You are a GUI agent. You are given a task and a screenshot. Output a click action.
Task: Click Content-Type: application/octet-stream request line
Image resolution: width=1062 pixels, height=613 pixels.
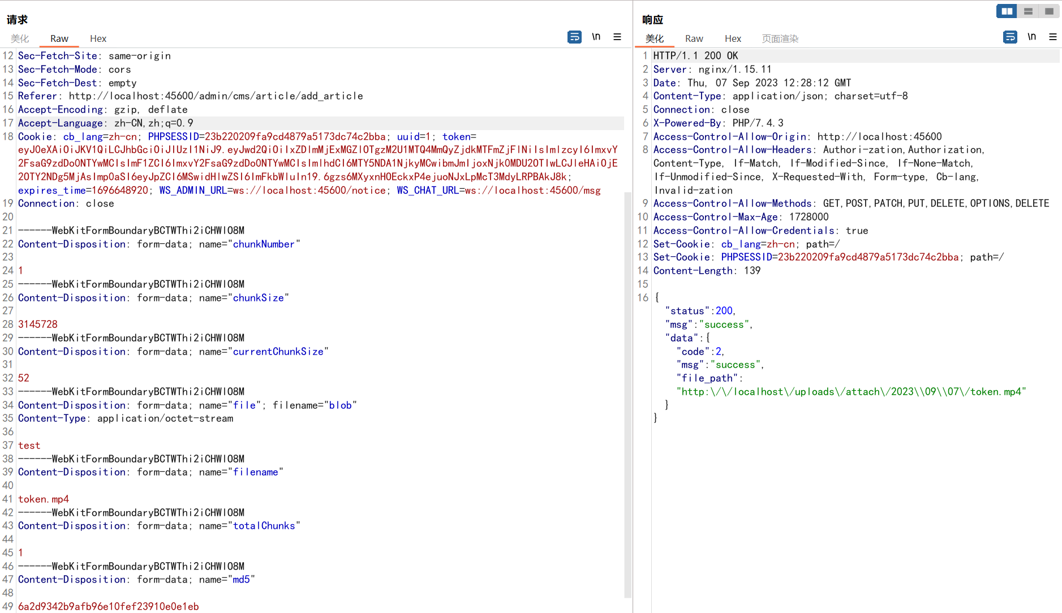point(126,418)
